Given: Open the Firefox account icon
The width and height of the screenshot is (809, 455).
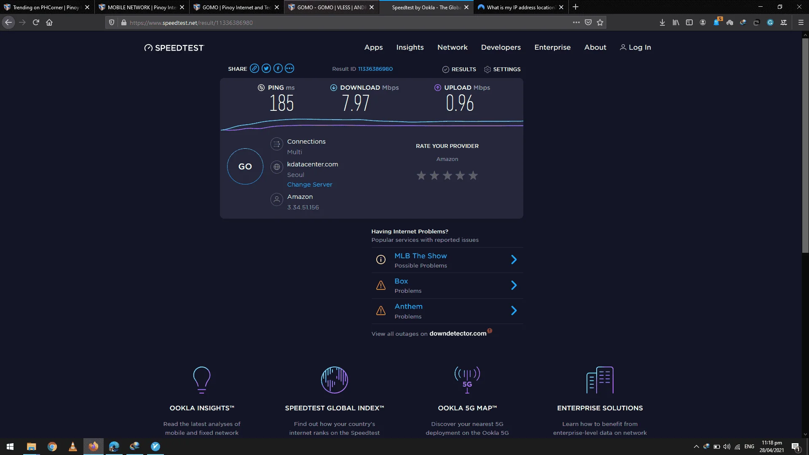Looking at the screenshot, I should coord(703,22).
